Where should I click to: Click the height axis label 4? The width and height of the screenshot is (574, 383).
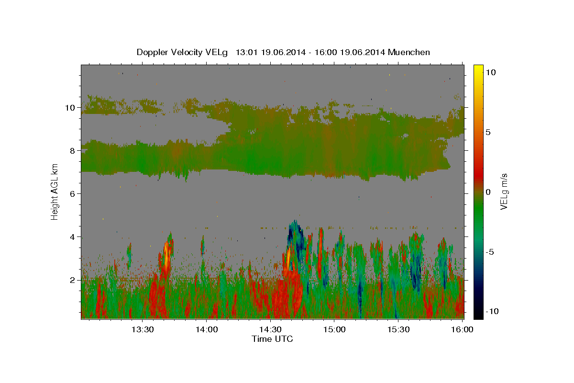point(73,237)
